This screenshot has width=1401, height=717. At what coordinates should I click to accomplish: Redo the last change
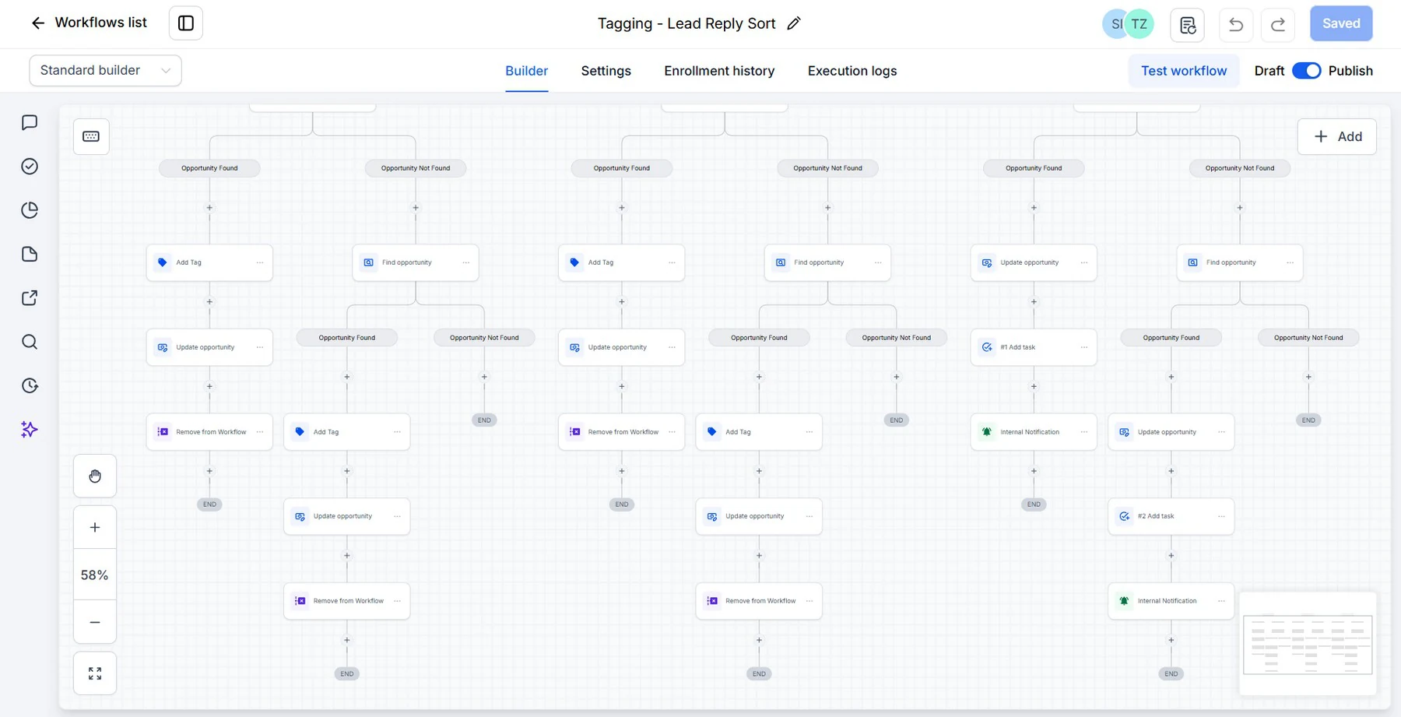(1278, 24)
